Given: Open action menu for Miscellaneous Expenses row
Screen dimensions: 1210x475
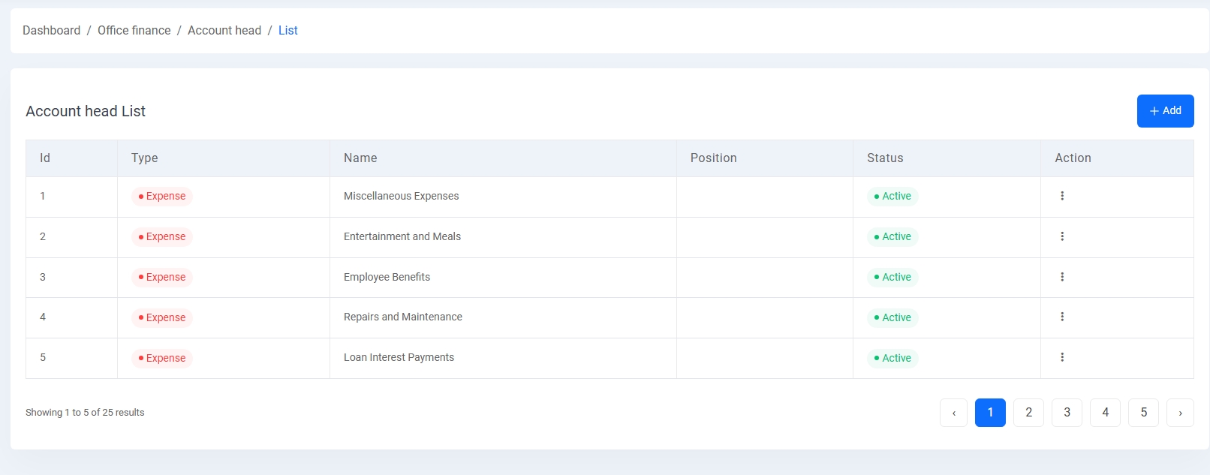Looking at the screenshot, I should 1061,196.
